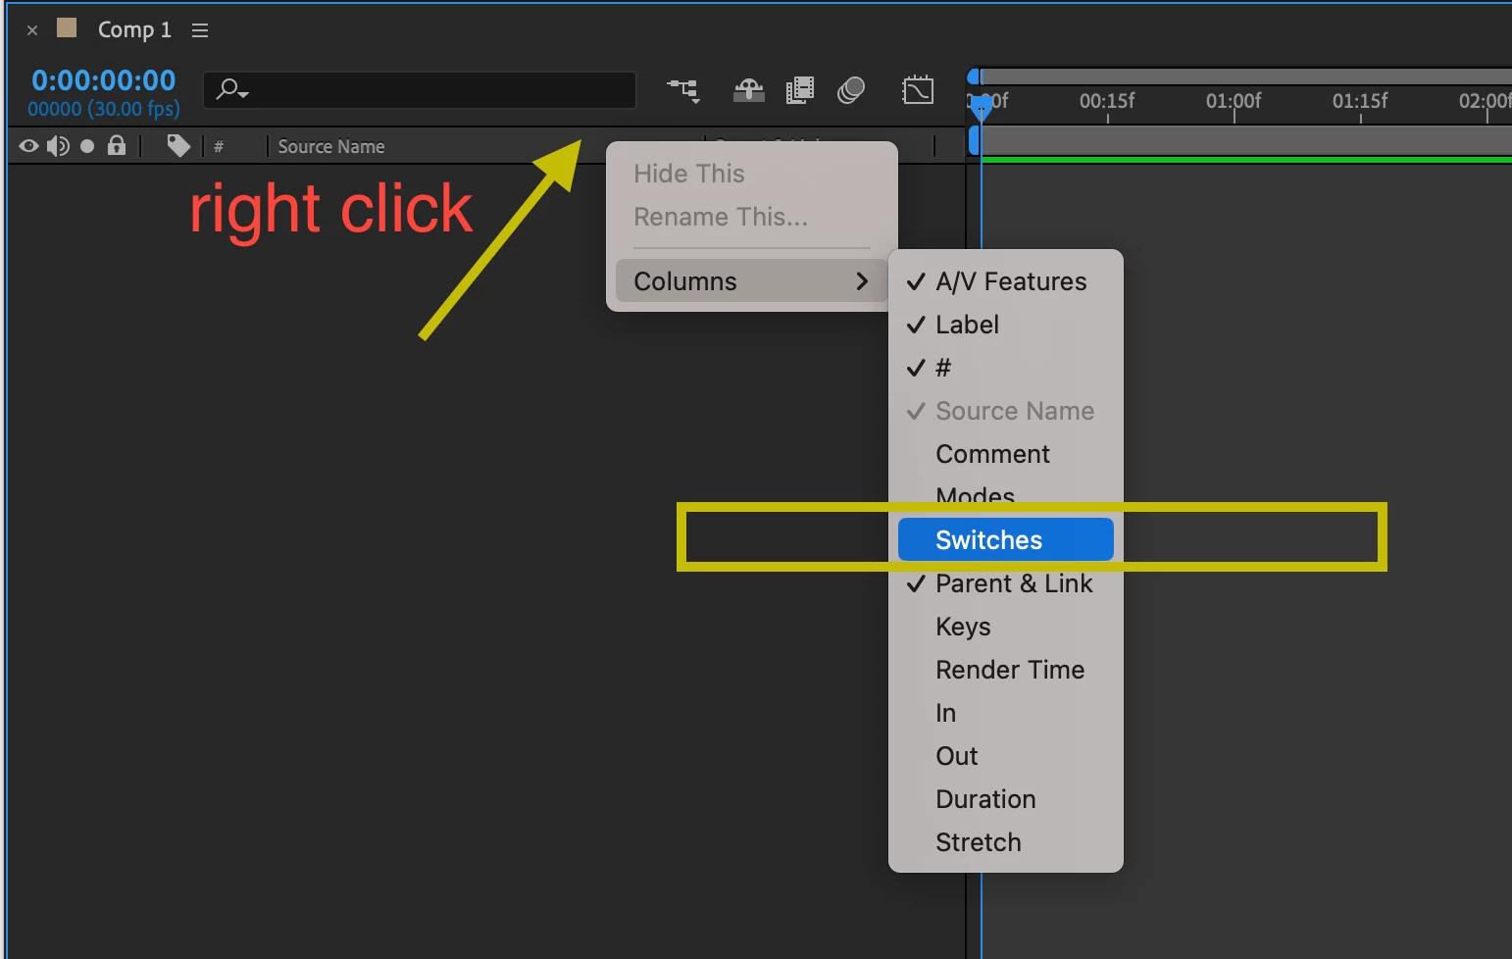1512x959 pixels.
Task: Open the composition mini-flowchart icon
Action: pos(683,90)
